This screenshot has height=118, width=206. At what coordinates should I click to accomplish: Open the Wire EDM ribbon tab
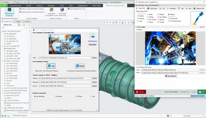(96, 5)
